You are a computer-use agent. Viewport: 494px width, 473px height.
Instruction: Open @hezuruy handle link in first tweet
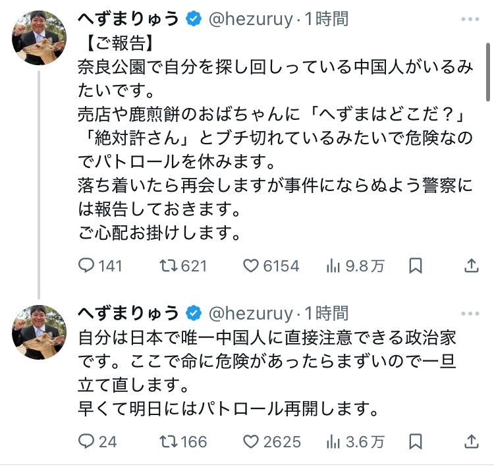click(250, 20)
